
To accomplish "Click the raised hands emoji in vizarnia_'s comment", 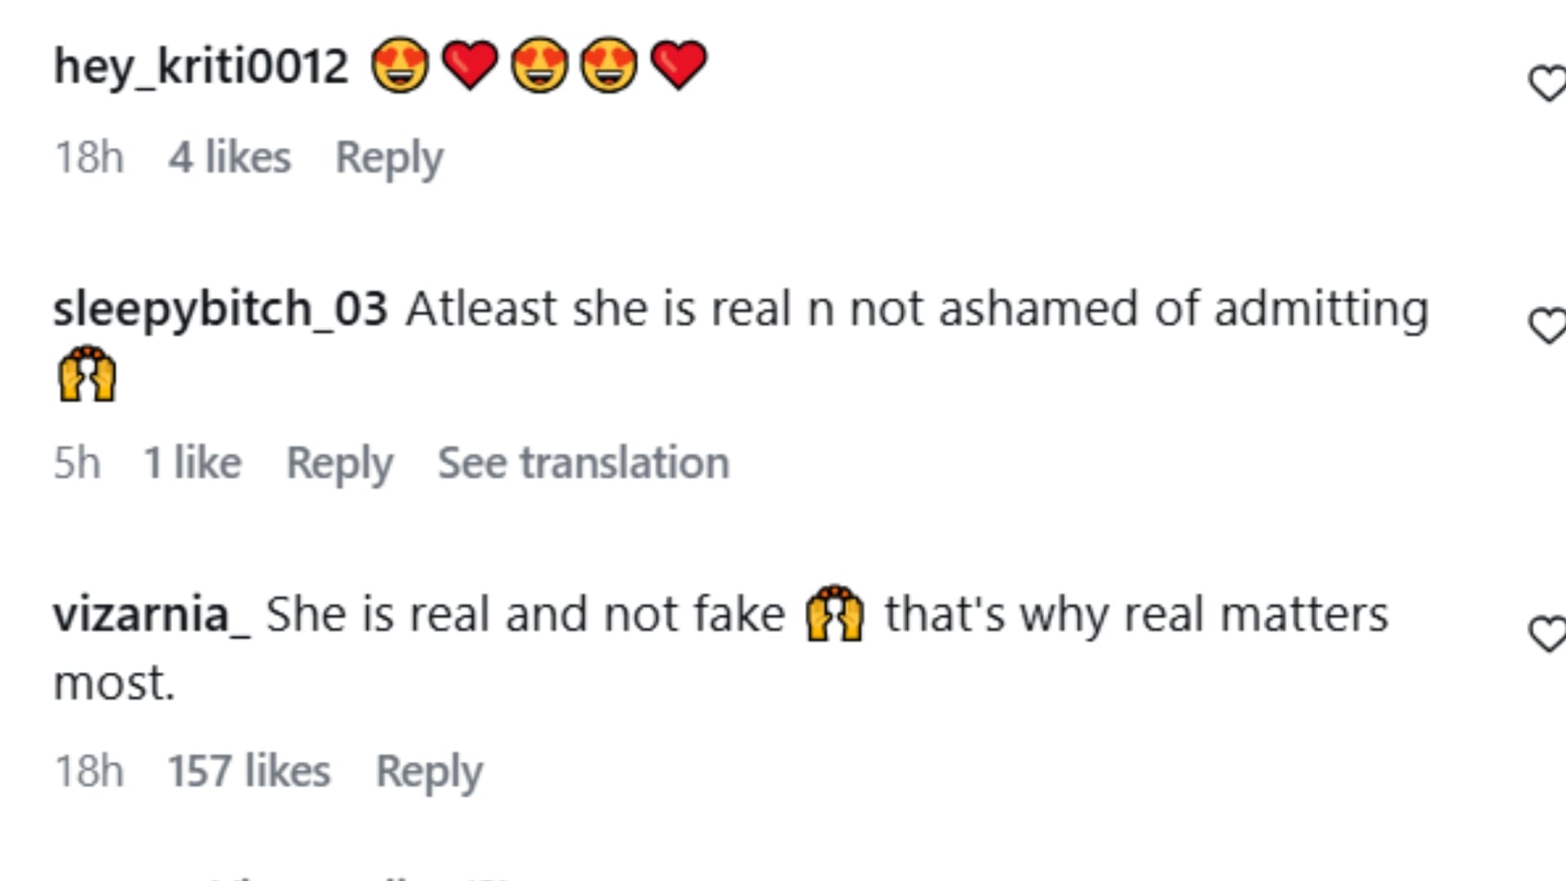I will tap(834, 613).
